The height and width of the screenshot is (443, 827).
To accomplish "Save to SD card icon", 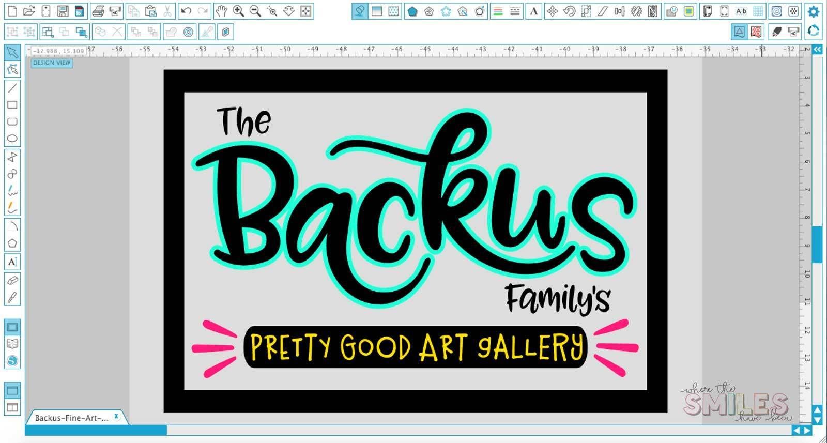I will [79, 11].
